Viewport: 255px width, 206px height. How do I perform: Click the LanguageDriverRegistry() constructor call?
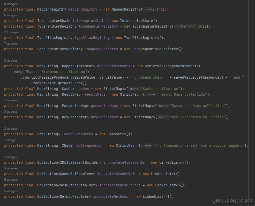point(157,49)
